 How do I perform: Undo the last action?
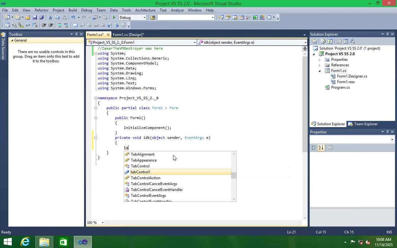tap(73, 18)
